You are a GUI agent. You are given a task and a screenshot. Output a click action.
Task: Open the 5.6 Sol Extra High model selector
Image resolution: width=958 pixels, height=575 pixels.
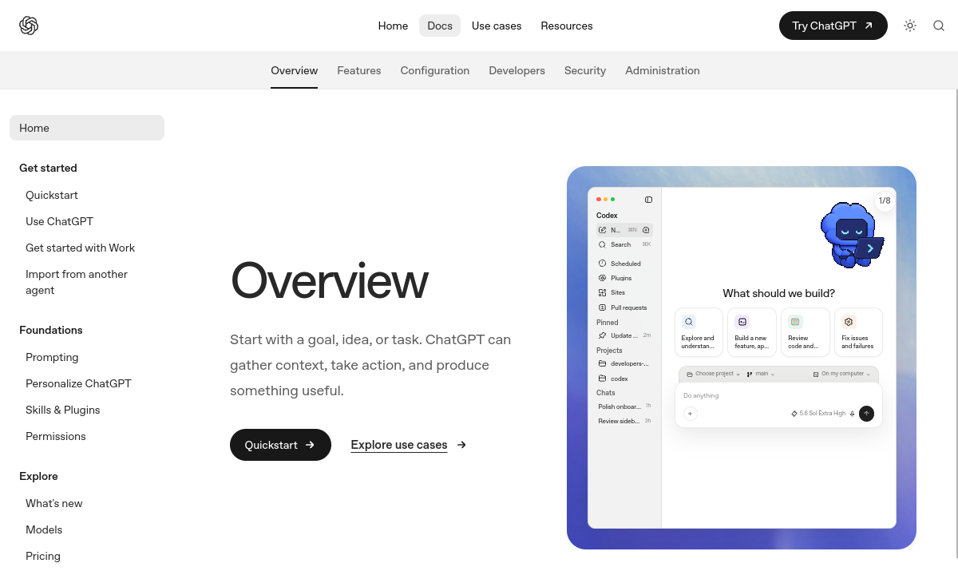click(817, 414)
